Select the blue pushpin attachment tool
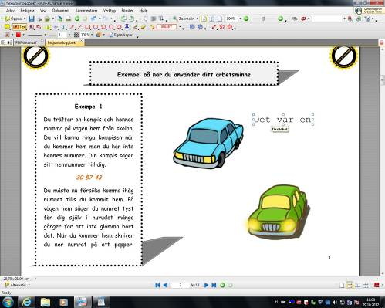Screen dimensions: 385x308 click(127, 27)
